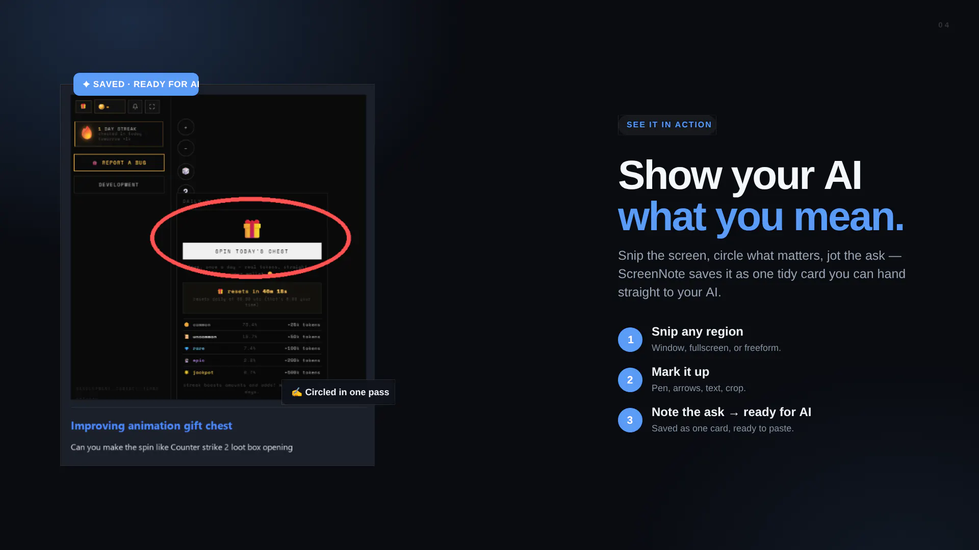Open the 1 Day Streak card
The width and height of the screenshot is (979, 550).
tap(119, 134)
